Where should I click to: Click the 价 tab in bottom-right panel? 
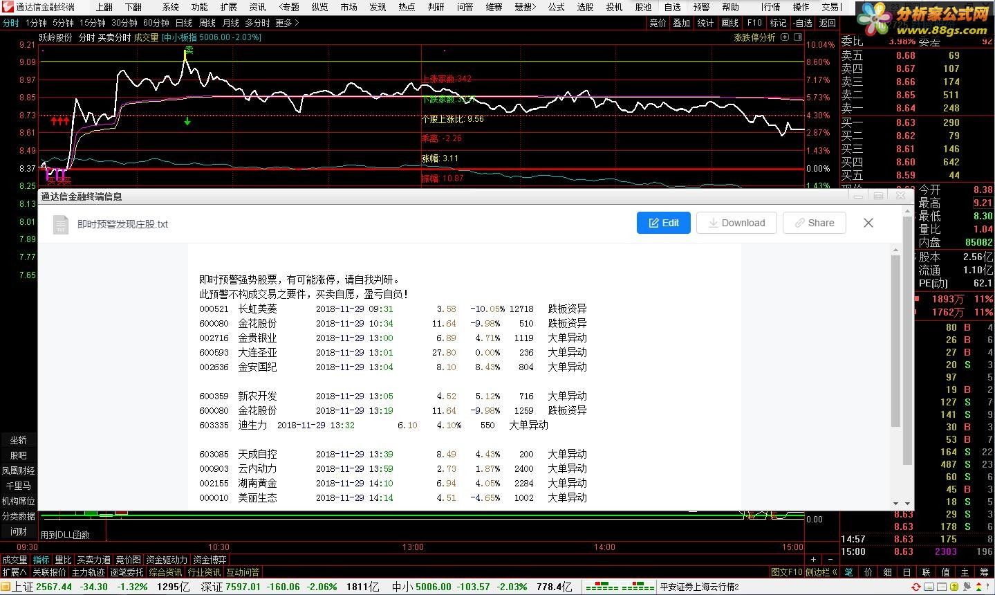pos(868,572)
